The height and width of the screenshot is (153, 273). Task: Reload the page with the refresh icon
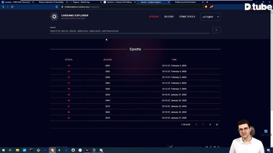(x=12, y=7)
